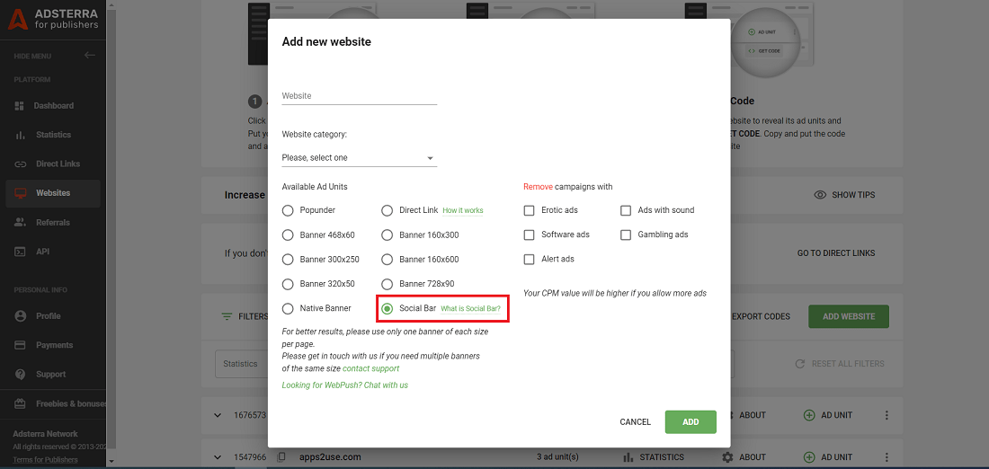Click Export Codes

(761, 316)
